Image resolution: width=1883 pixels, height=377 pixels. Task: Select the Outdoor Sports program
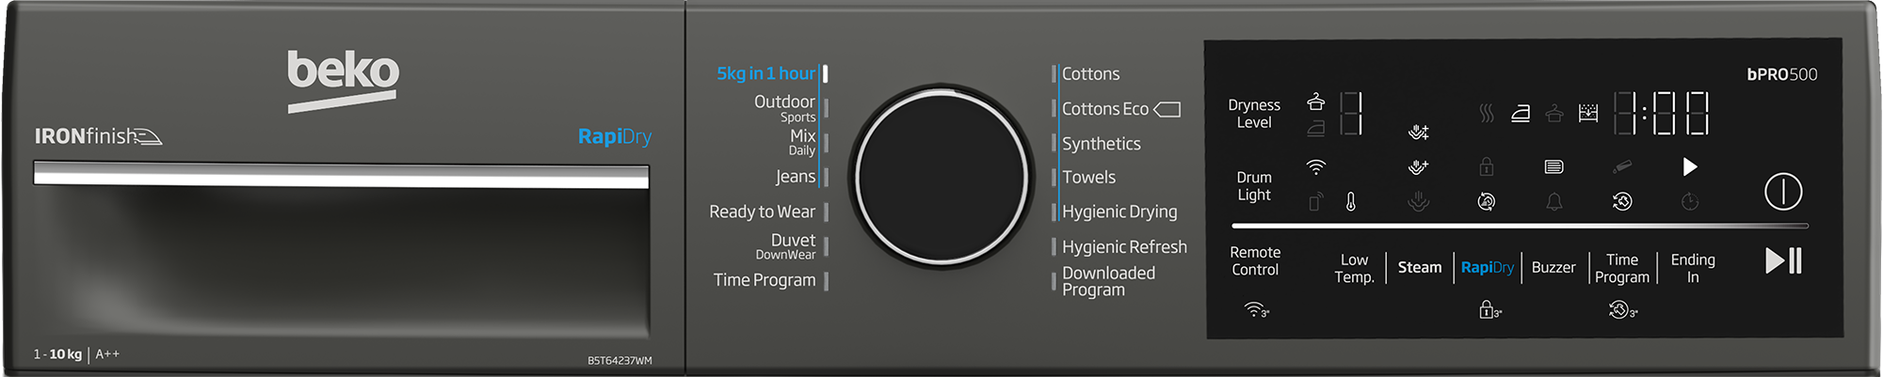click(x=784, y=108)
